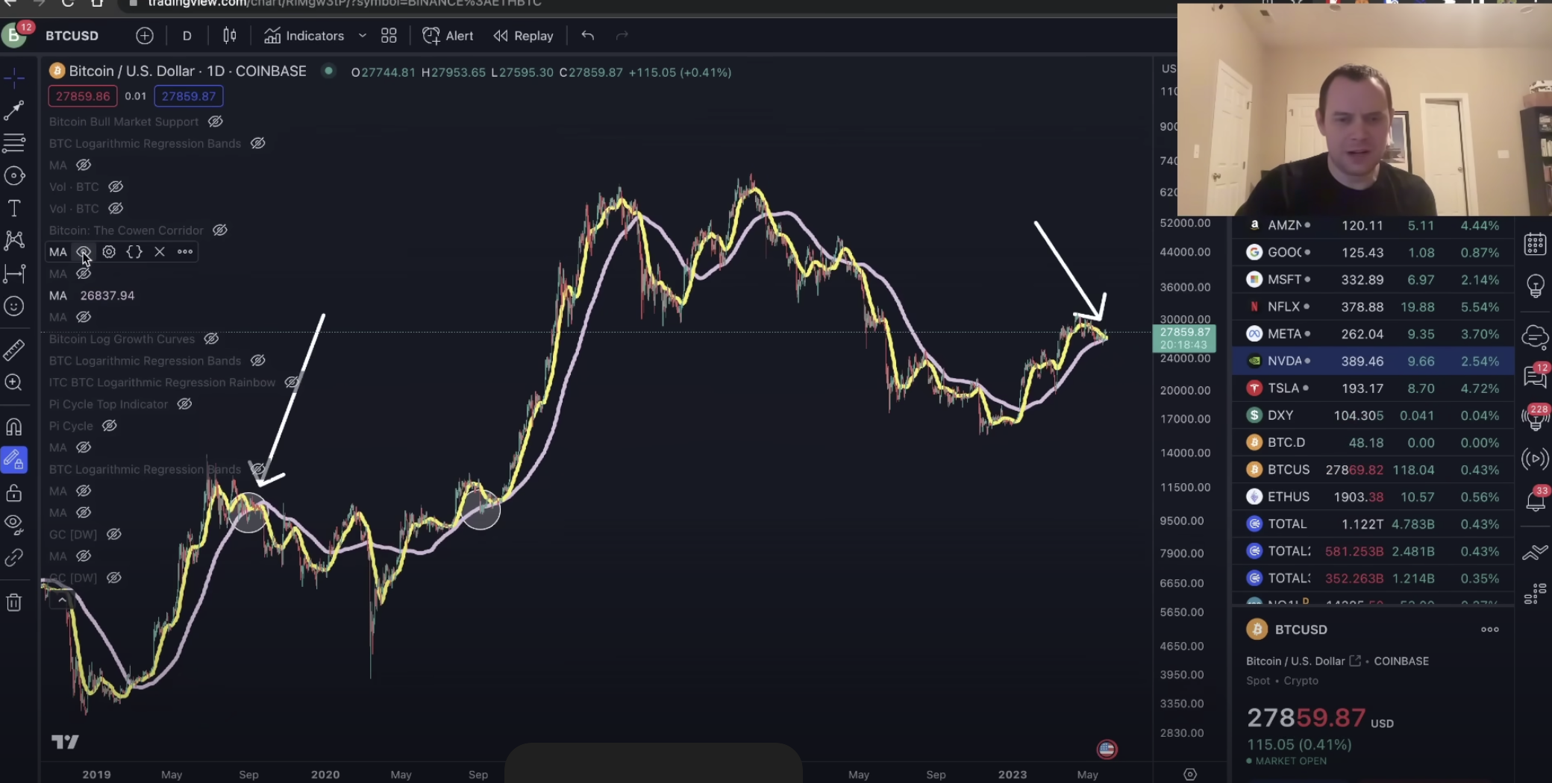Viewport: 1552px width, 783px height.
Task: Open settings gear for the active MA indicator
Action: pos(109,252)
